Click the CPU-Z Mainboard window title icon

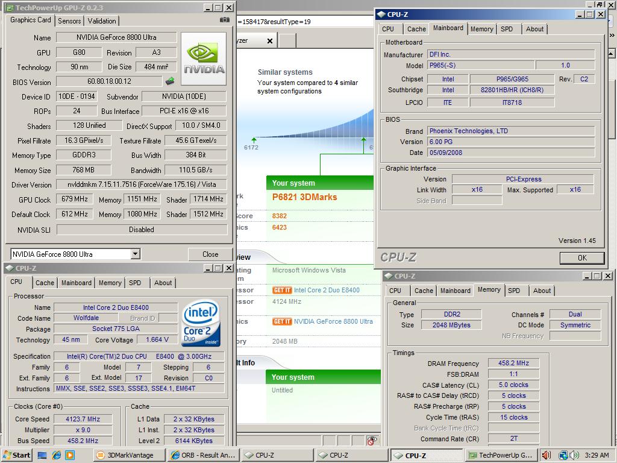[x=381, y=14]
